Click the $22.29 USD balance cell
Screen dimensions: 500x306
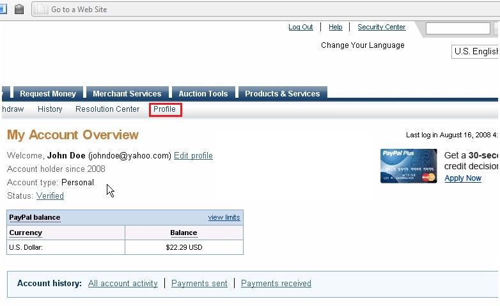tap(184, 247)
